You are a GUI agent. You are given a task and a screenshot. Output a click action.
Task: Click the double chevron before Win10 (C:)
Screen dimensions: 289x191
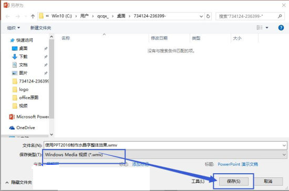(47, 16)
